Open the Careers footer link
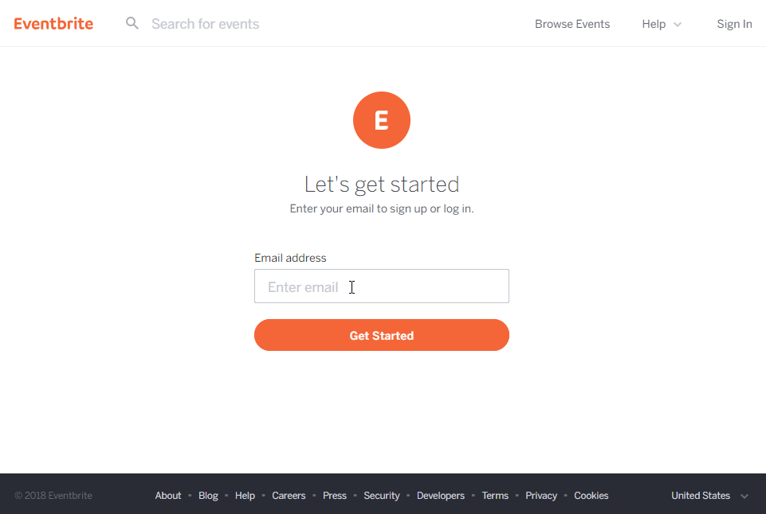 [289, 496]
